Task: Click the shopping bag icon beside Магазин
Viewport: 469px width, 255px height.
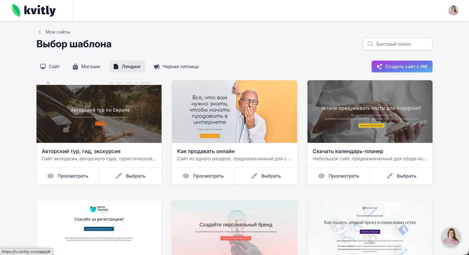Action: click(x=76, y=67)
